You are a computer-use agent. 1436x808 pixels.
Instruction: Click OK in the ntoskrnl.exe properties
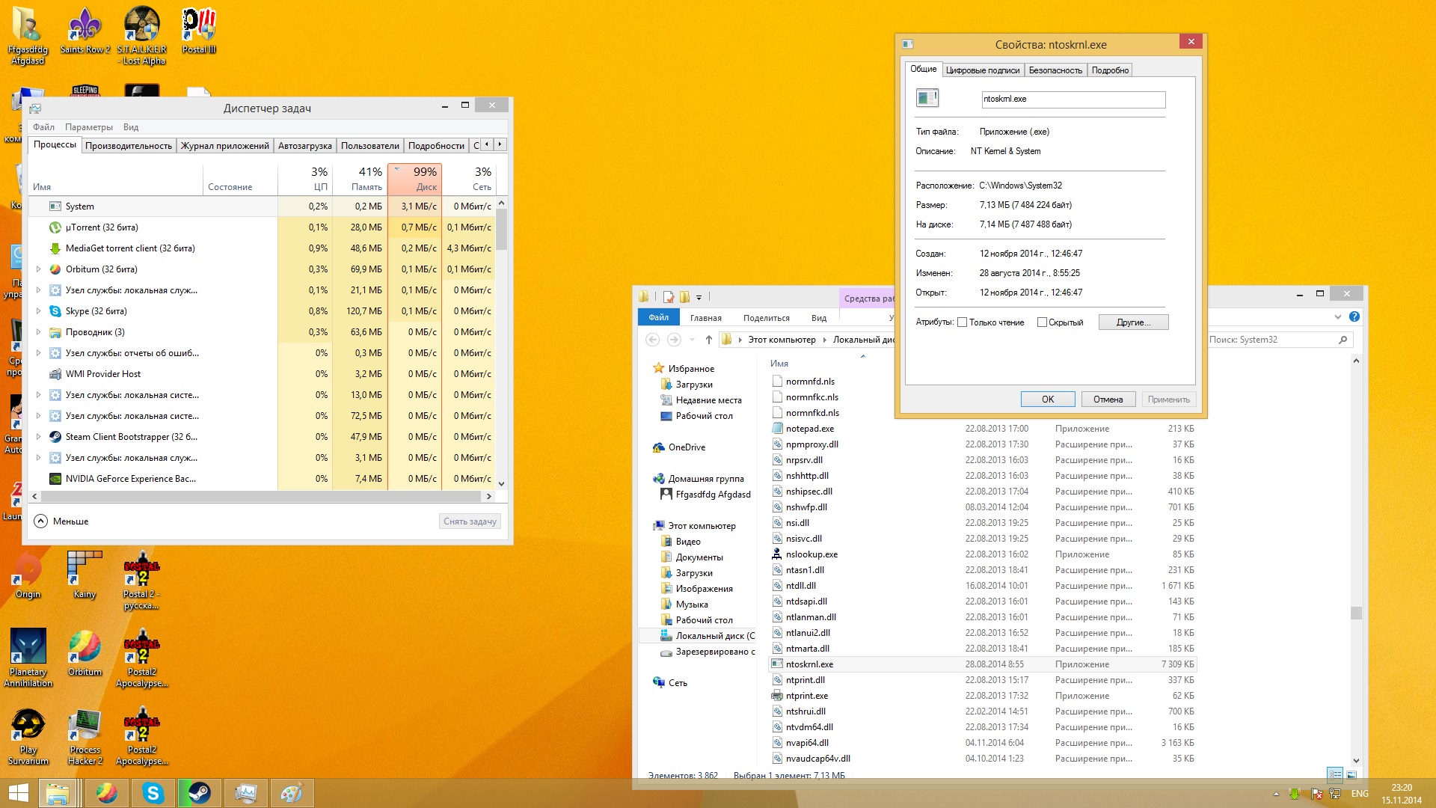point(1048,400)
